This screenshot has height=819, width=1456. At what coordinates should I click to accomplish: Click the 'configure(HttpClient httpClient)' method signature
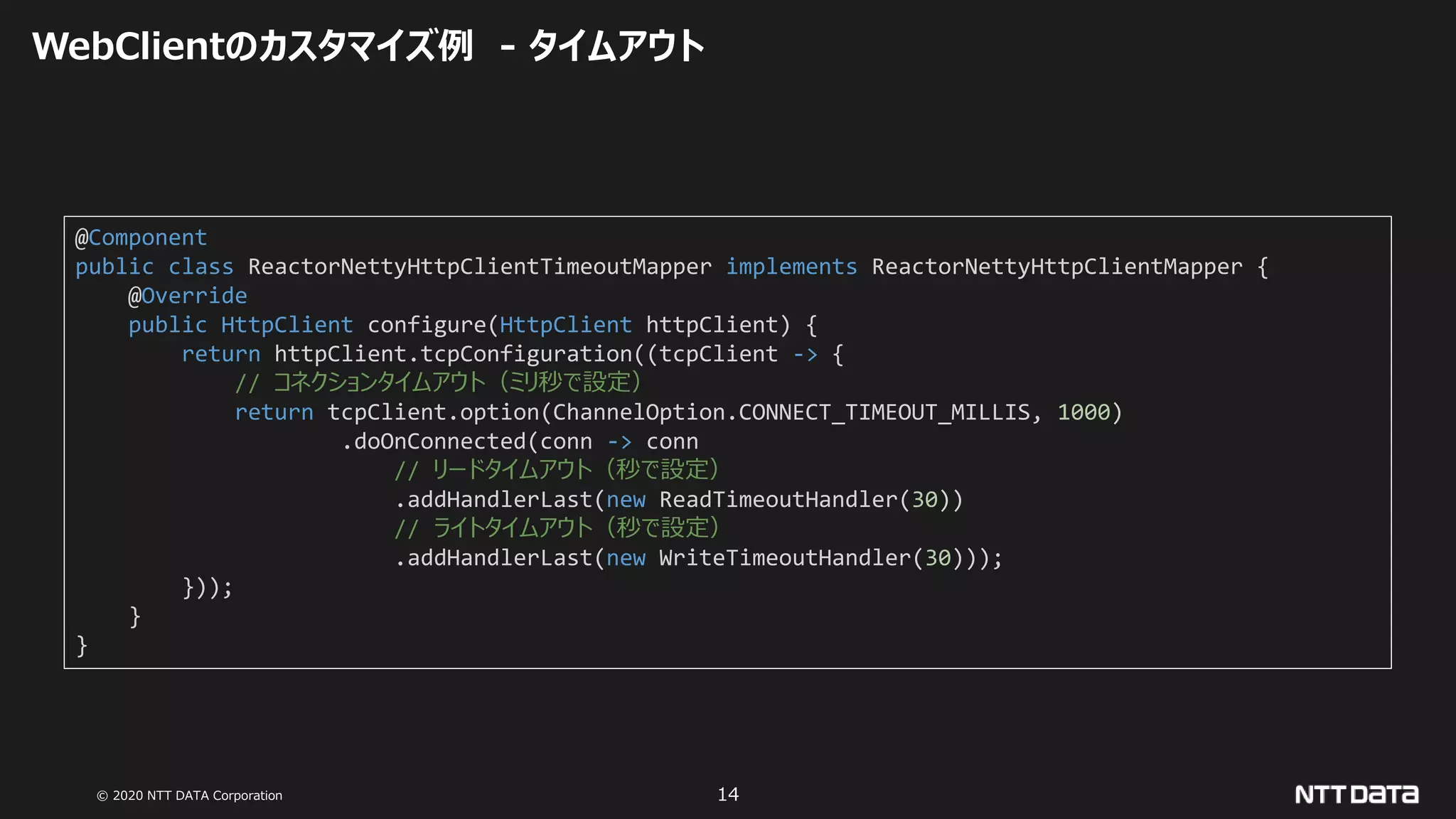(x=579, y=325)
